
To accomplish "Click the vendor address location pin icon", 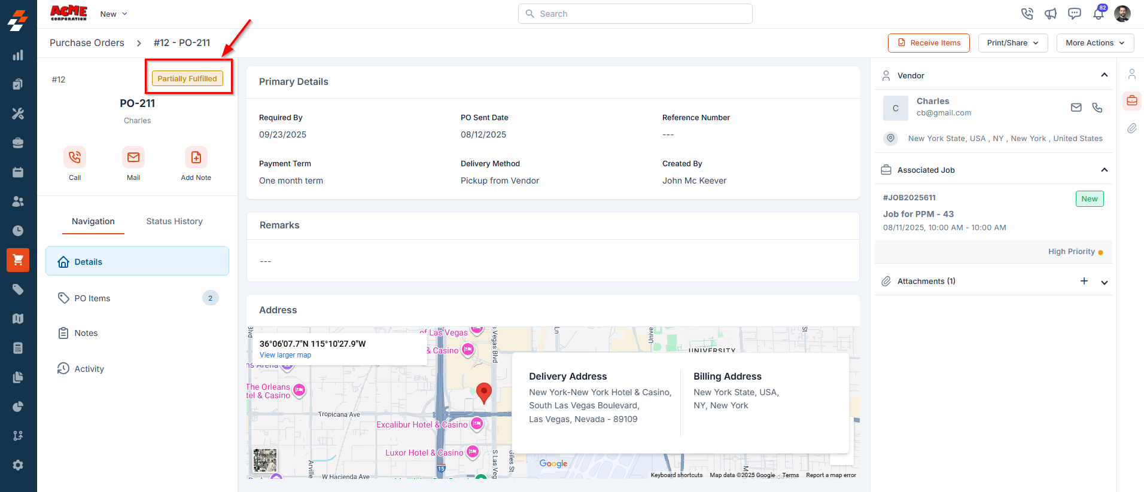I will [891, 138].
